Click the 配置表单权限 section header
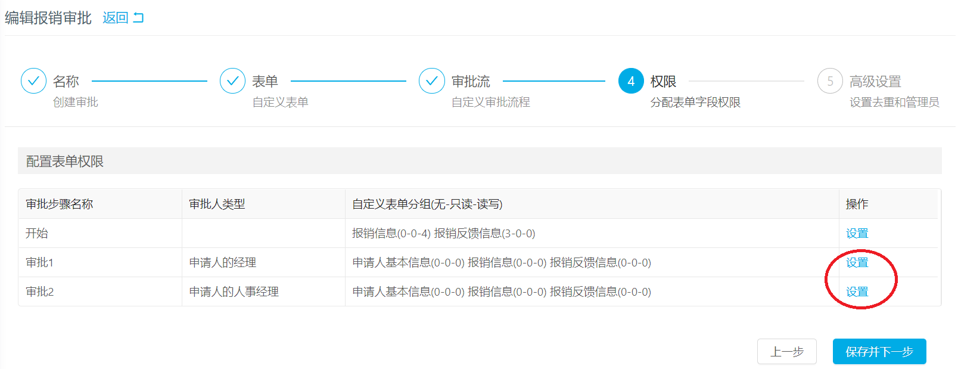Image resolution: width=958 pixels, height=369 pixels. pos(65,162)
